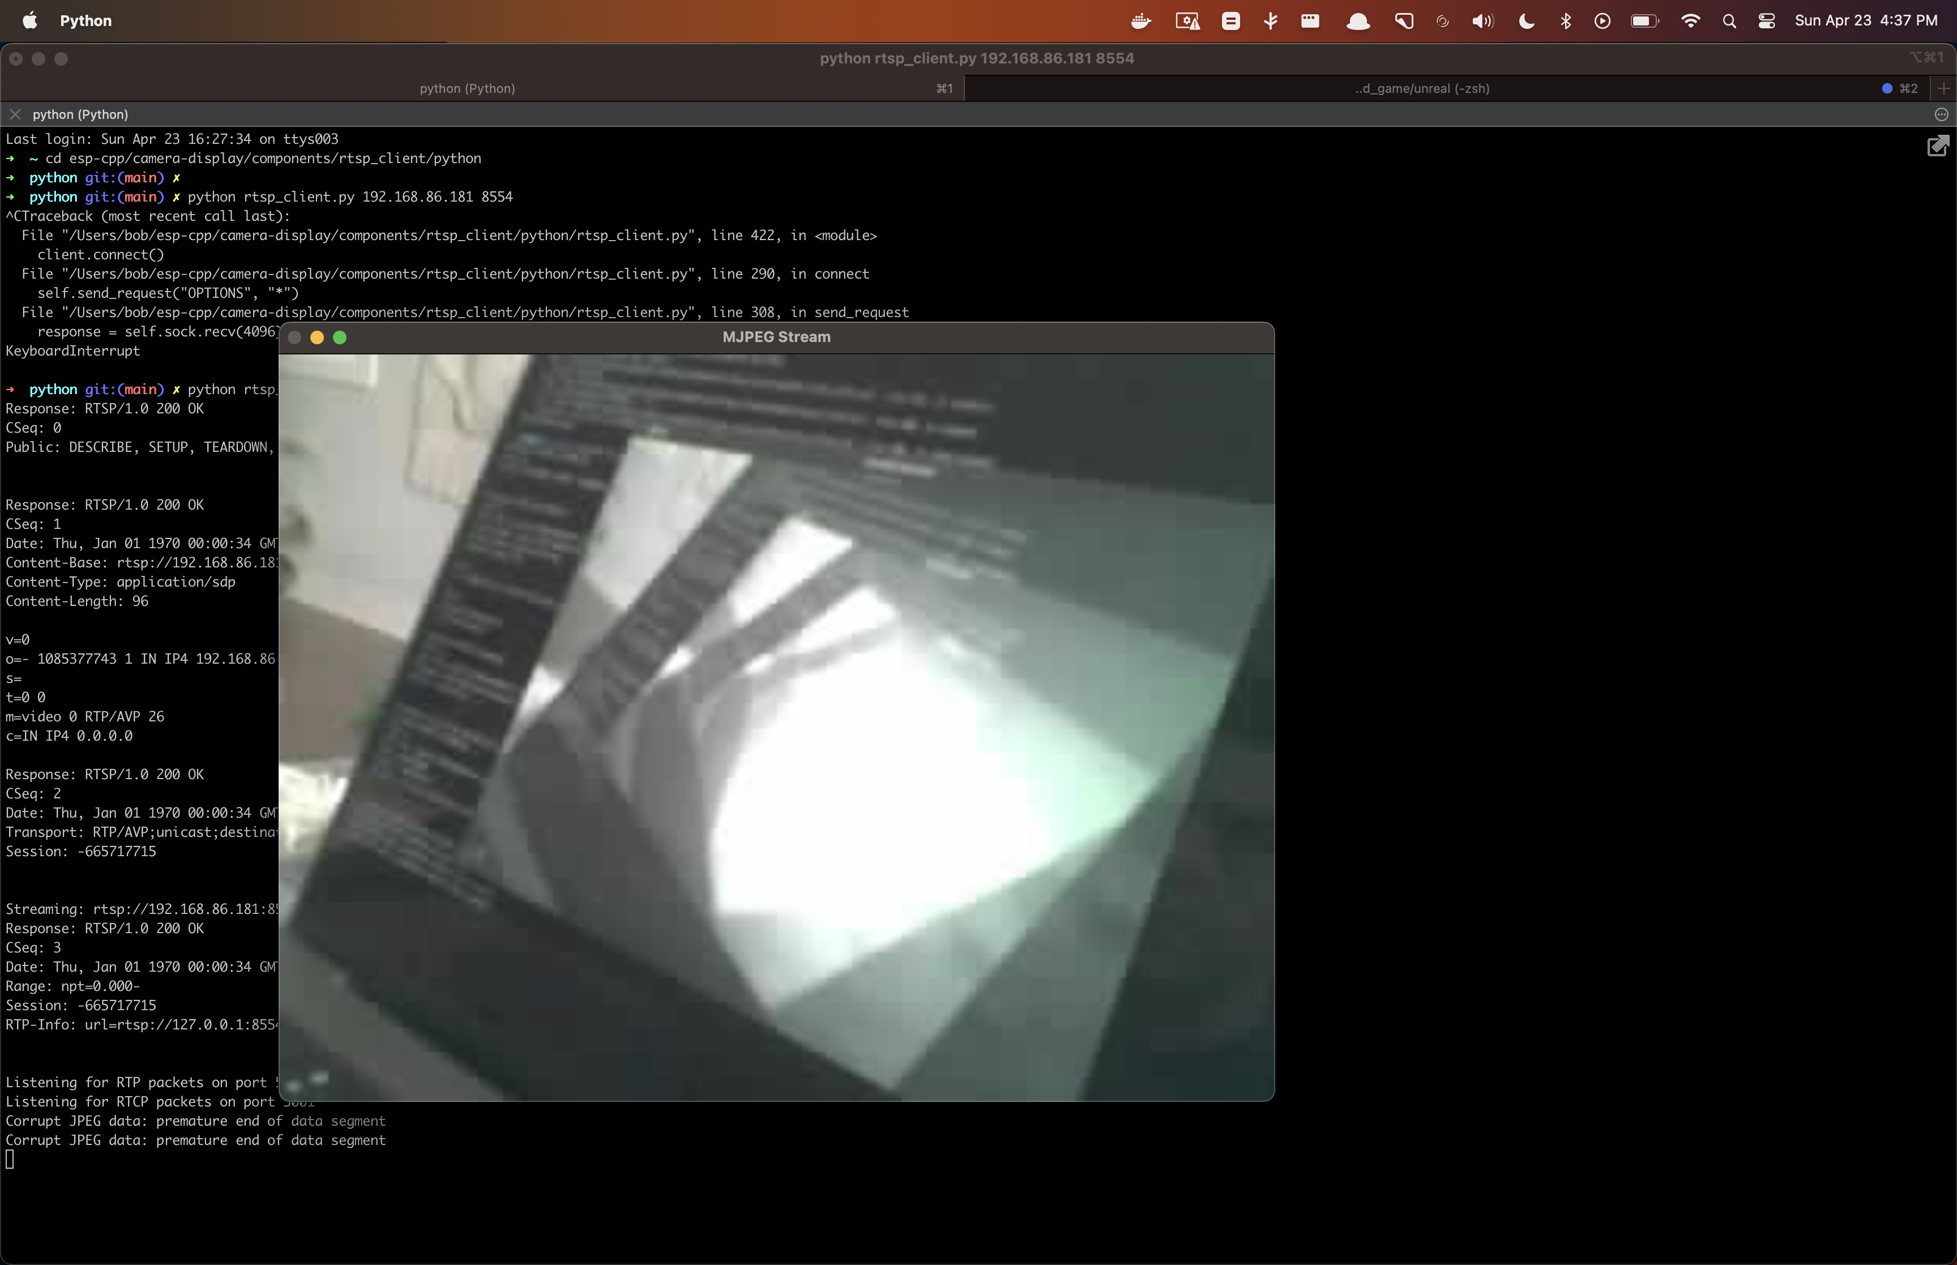Add a new terminal tab with plus

click(x=1943, y=88)
